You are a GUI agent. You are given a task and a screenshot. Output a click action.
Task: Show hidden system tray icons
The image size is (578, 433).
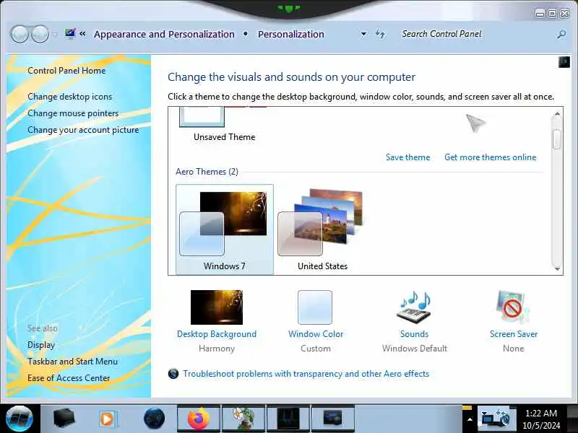click(470, 419)
